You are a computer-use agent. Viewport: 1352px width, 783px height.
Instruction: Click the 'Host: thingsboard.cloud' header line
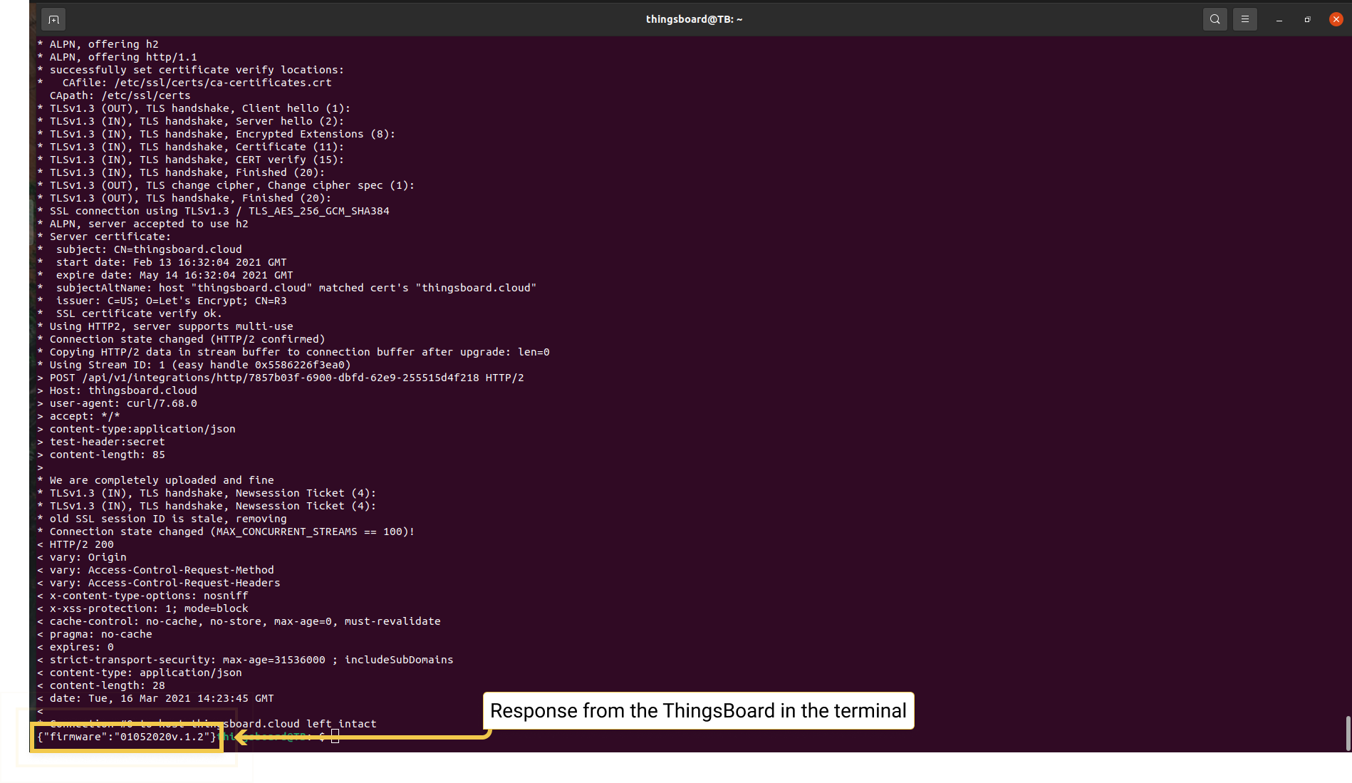click(118, 390)
